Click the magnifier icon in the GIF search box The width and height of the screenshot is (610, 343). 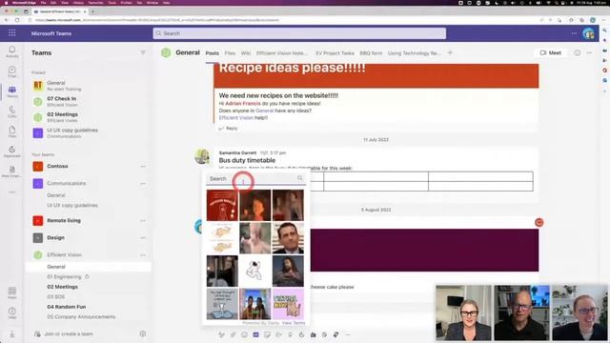point(300,178)
